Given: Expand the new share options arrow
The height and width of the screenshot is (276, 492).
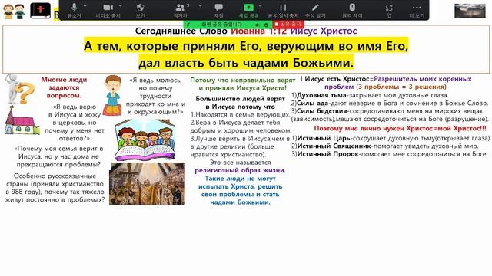Looking at the screenshot, I should (x=260, y=6).
